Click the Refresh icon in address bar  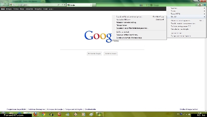pyautogui.click(x=62, y=5)
